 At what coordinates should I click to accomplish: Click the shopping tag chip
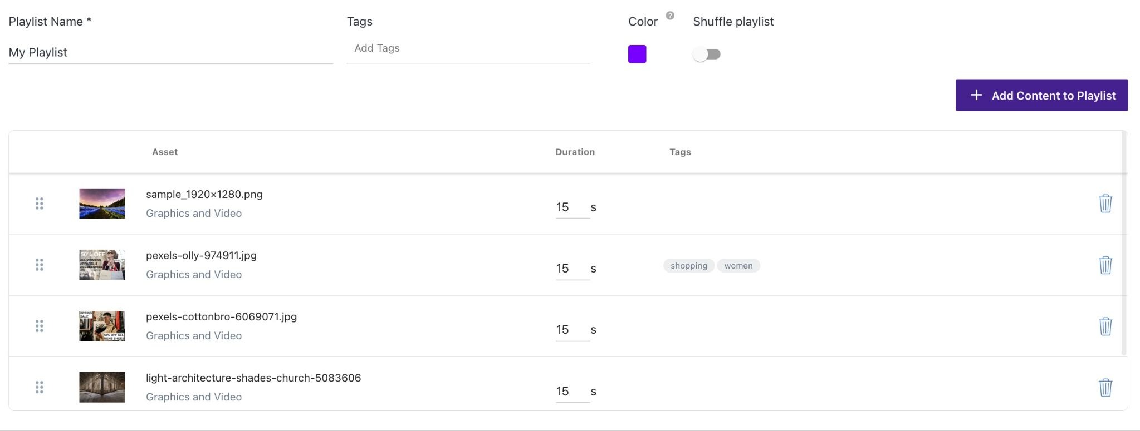689,266
